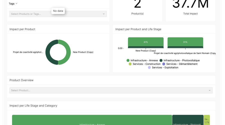Select Infrastructure - Annexe treemap block
Screen dimensions: 225x125
click(x=92, y=120)
